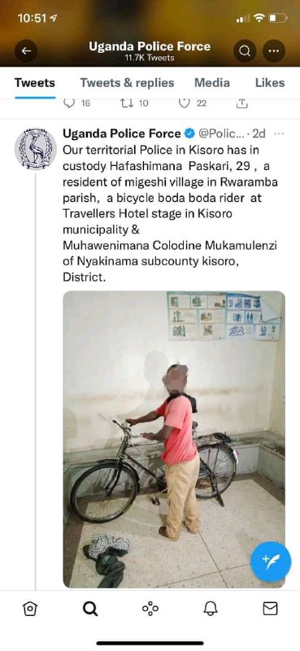Select the Tweets tab
Screen dimensions: 300x651
(35, 83)
